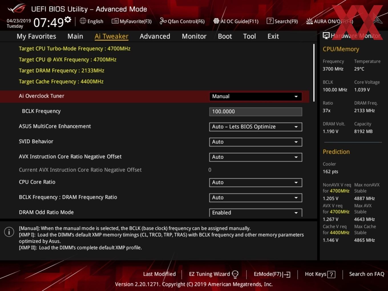
Task: Open the Monitor tab
Action: (194, 36)
